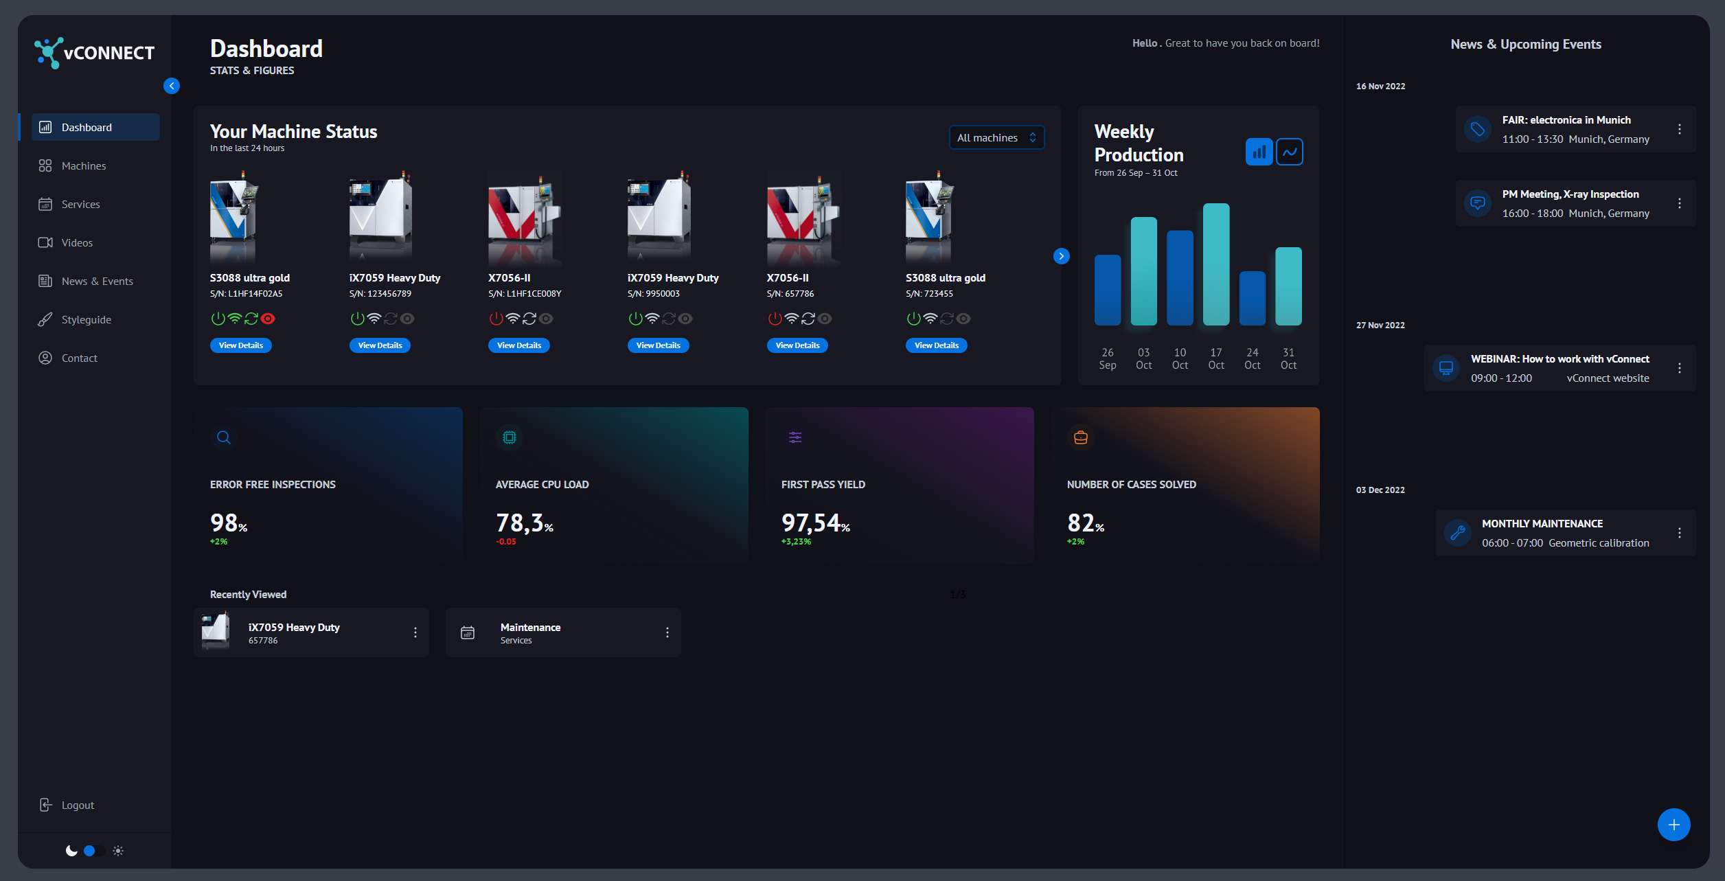Click the briefcase icon on Cases Solved
The height and width of the screenshot is (881, 1725).
coord(1080,437)
